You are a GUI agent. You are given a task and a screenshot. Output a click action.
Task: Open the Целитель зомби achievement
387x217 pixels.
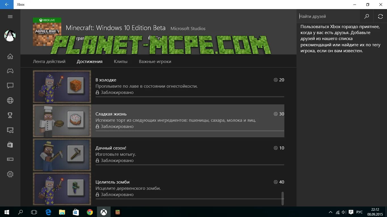[x=159, y=189]
